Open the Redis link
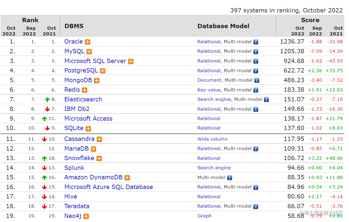The height and width of the screenshot is (222, 349). pos(72,90)
